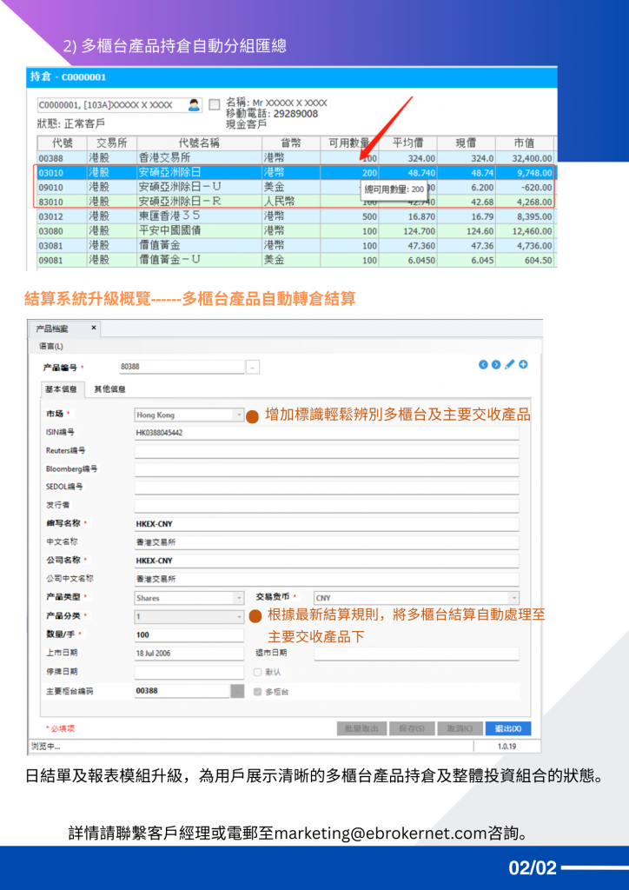The width and height of the screenshot is (629, 890).
Task: Click the empty Reuters编号 field
Action: click(x=327, y=451)
